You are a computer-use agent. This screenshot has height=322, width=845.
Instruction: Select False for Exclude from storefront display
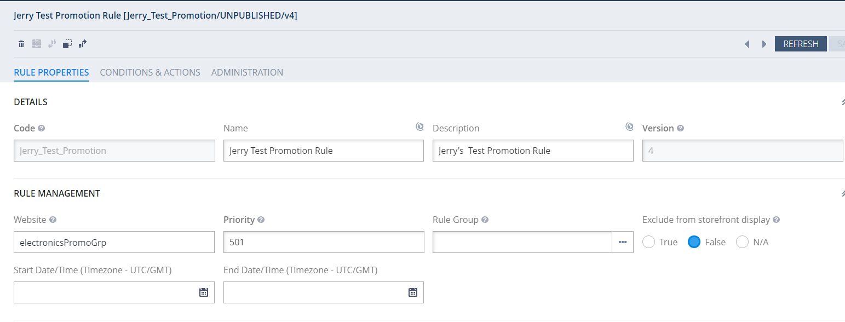coord(694,242)
